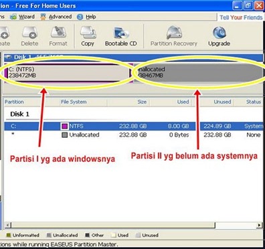Open the Help menu
The width and height of the screenshot is (265, 249).
pyautogui.click(x=86, y=17)
